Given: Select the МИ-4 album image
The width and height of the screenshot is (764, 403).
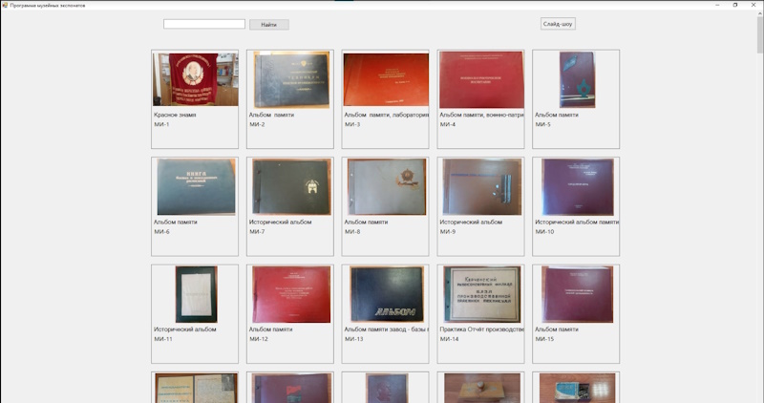Looking at the screenshot, I should pos(480,79).
